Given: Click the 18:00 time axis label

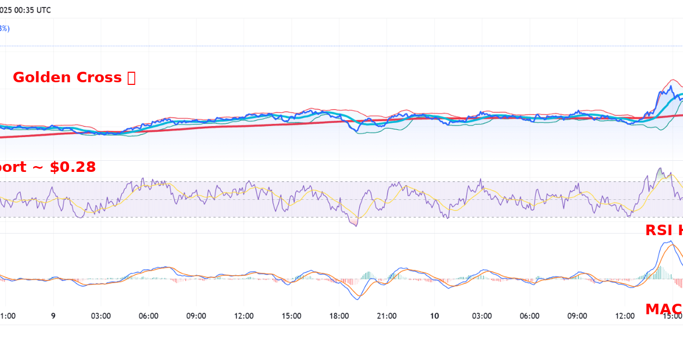Looking at the screenshot, I should click(x=339, y=316).
